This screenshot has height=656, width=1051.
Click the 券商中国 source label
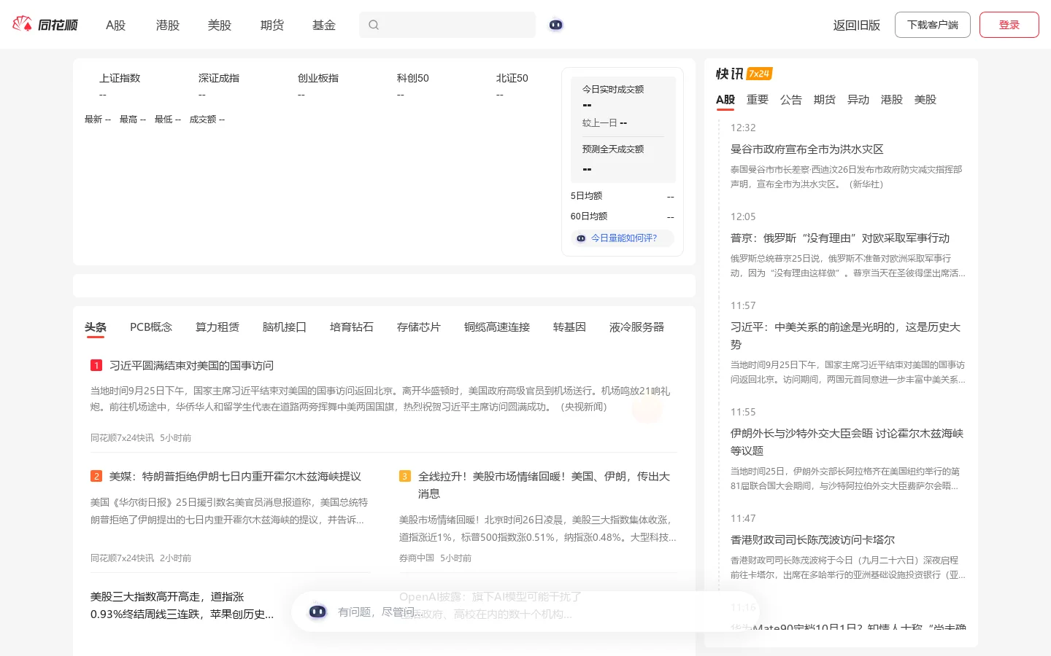coord(417,558)
